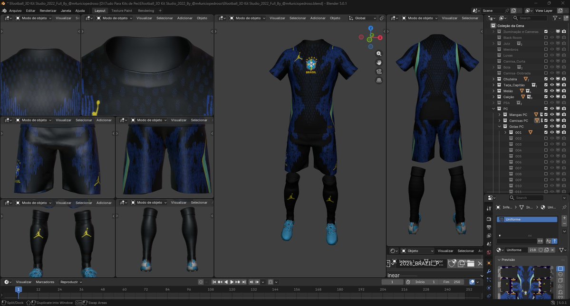The image size is (570, 306).
Task: Expand 001 collection under Golas PC
Action: pos(505,132)
